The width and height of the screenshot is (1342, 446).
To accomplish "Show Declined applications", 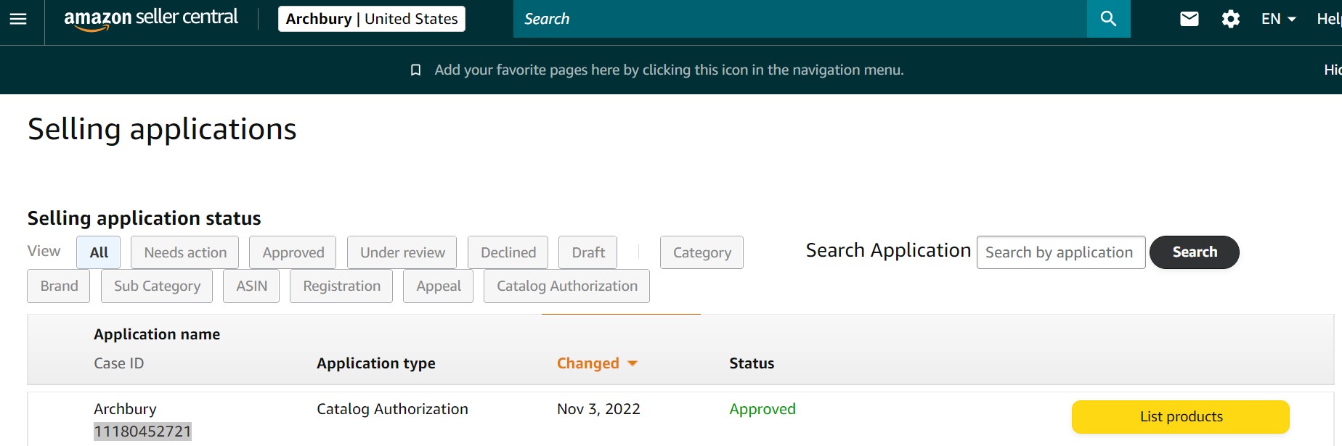I will click(508, 252).
